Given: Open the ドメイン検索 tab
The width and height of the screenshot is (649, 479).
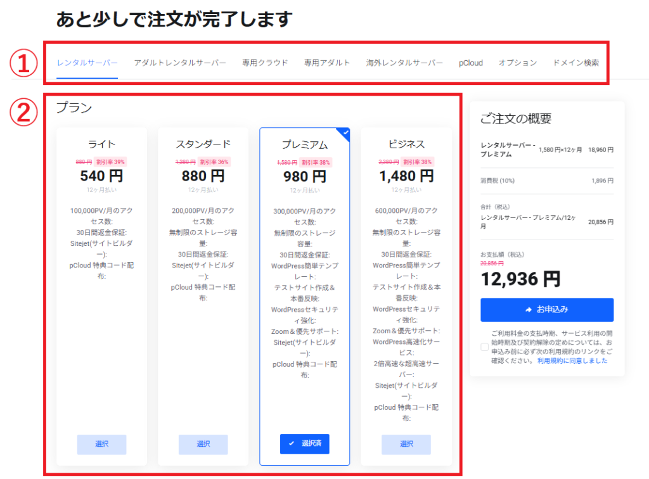Looking at the screenshot, I should point(575,63).
